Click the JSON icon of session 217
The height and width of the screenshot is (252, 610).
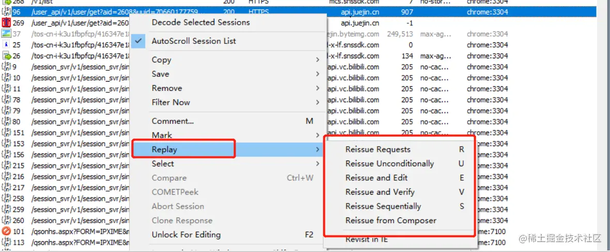(6, 187)
